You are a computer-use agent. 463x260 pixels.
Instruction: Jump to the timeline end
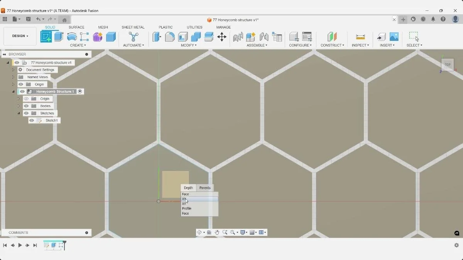[x=35, y=245]
